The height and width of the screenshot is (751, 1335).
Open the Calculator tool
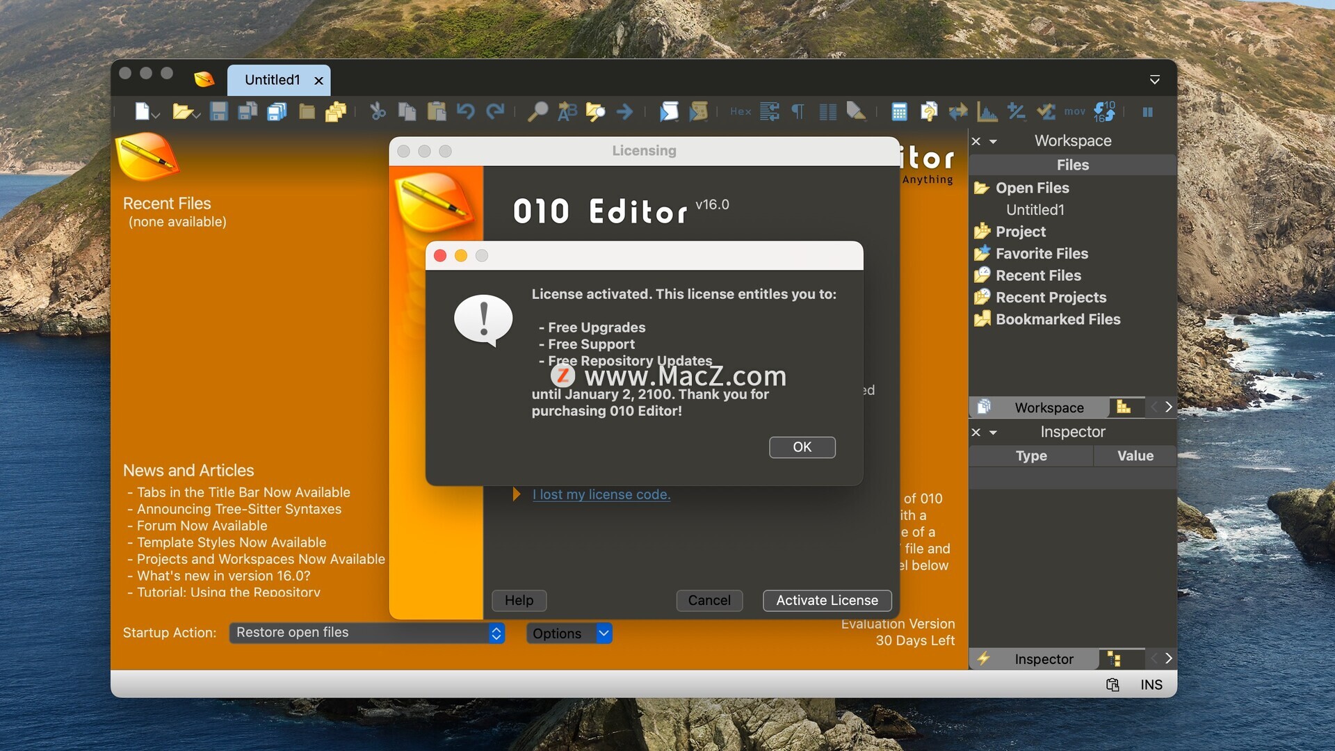tap(899, 111)
